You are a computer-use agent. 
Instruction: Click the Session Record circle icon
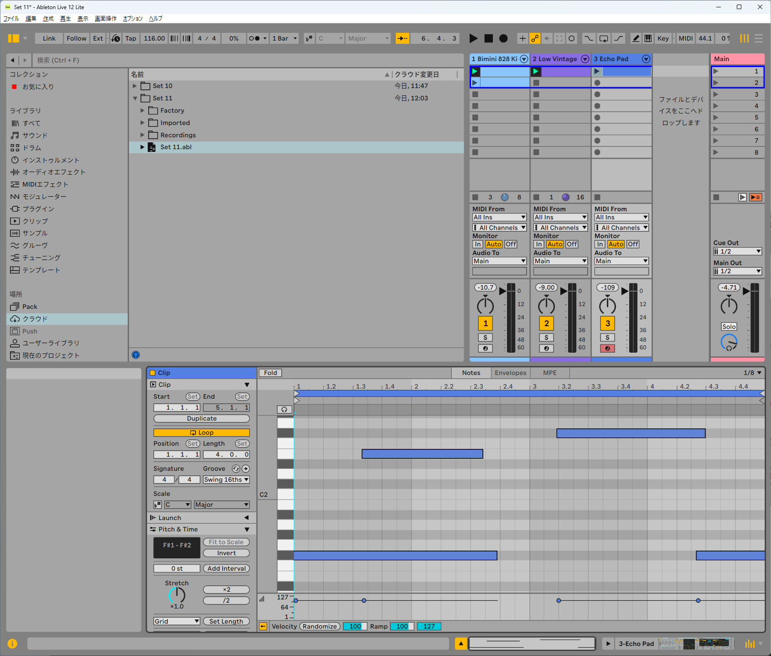pyautogui.click(x=572, y=38)
